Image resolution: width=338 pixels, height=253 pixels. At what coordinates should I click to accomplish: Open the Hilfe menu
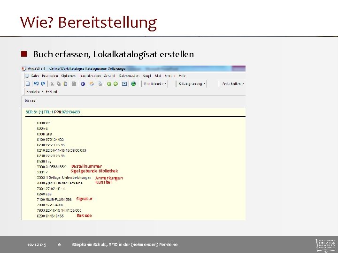click(x=182, y=76)
